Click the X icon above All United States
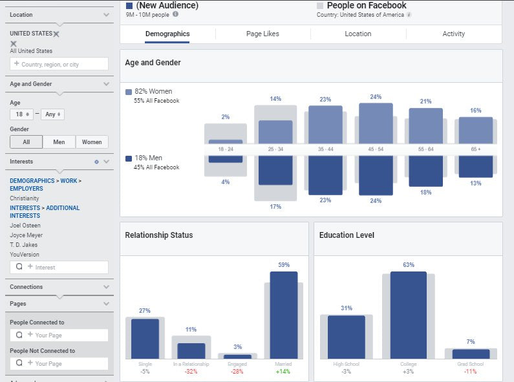 pos(14,43)
